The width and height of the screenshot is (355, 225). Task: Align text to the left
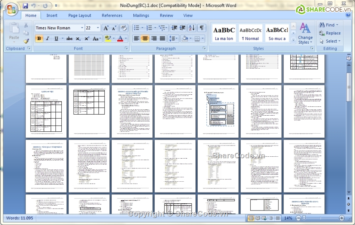tap(136, 39)
